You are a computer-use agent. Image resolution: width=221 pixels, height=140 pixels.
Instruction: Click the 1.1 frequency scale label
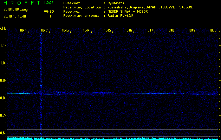tap(3, 45)
